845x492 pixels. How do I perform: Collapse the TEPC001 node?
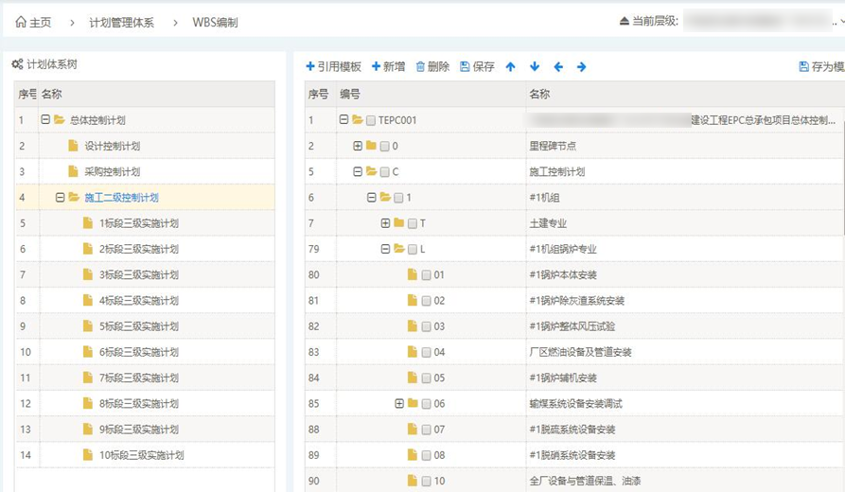343,119
